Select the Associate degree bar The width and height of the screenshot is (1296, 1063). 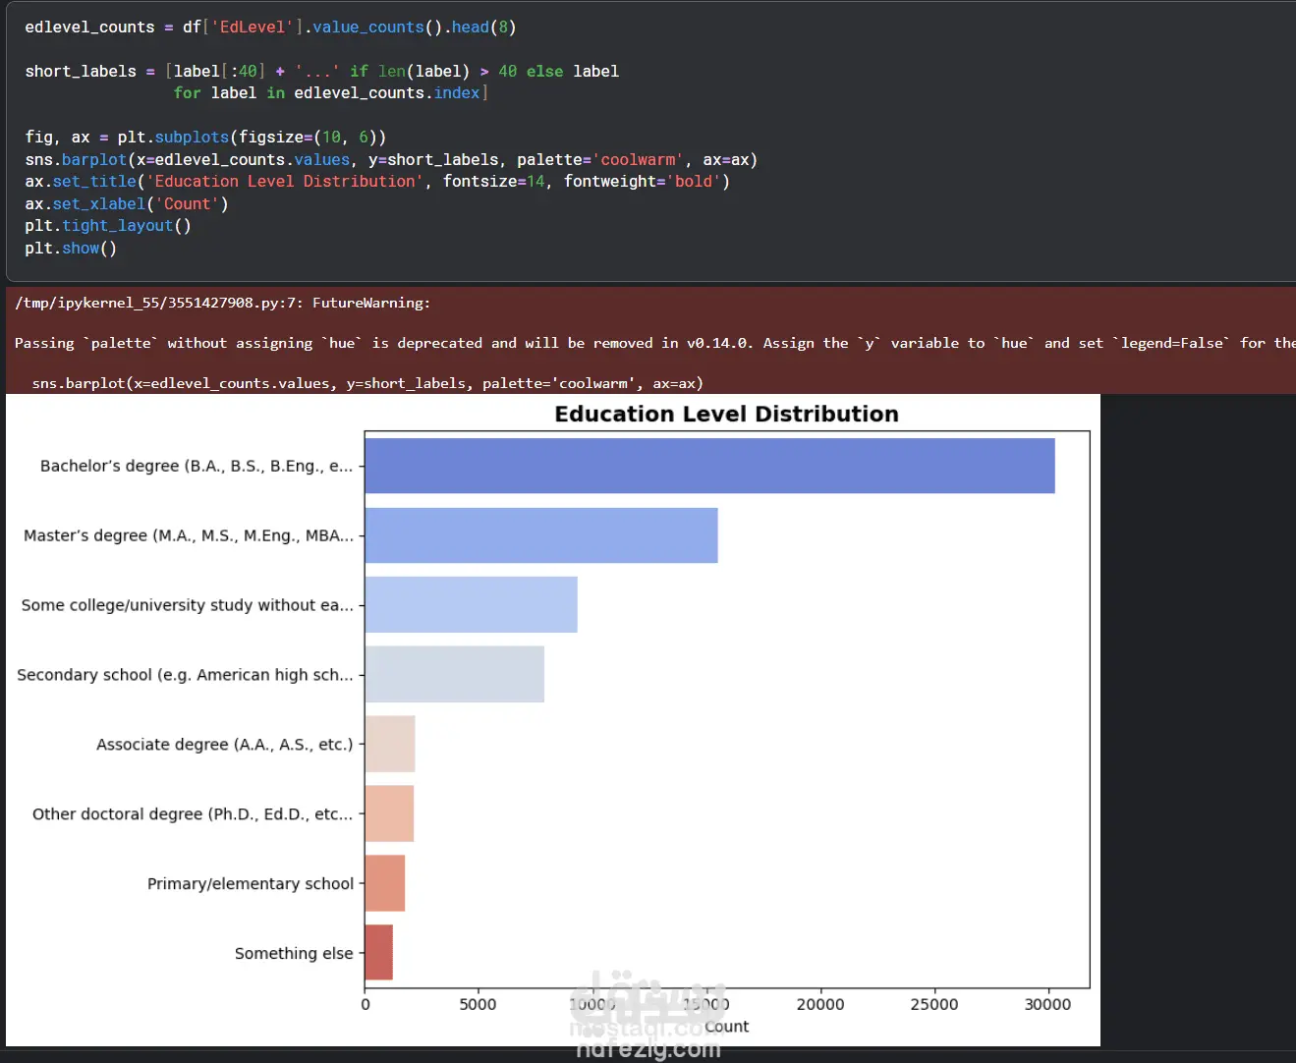(390, 744)
